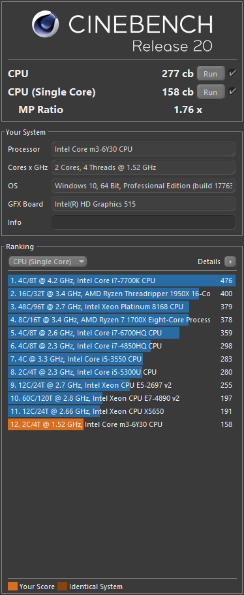
Task: Run the multi-core CPU benchmark
Action: point(210,74)
